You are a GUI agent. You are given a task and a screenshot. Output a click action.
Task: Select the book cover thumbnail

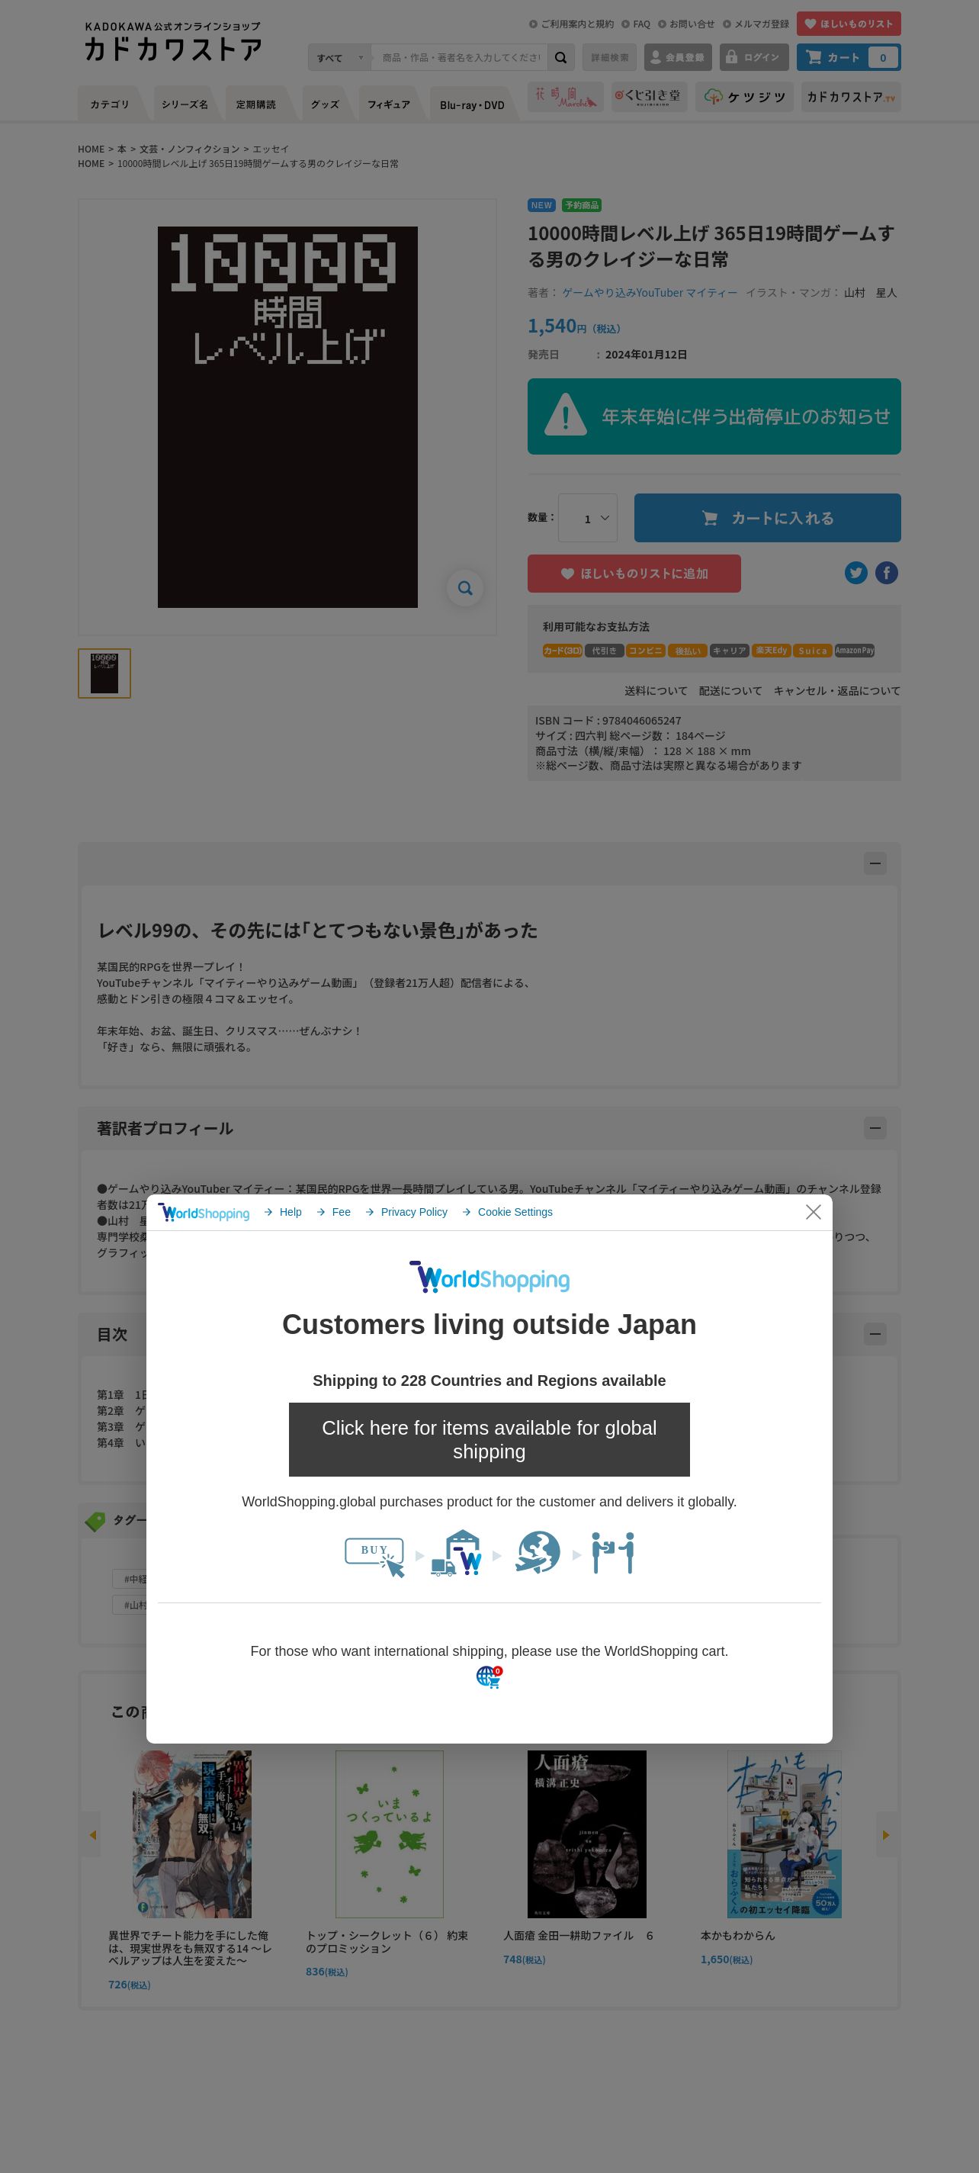(x=104, y=673)
